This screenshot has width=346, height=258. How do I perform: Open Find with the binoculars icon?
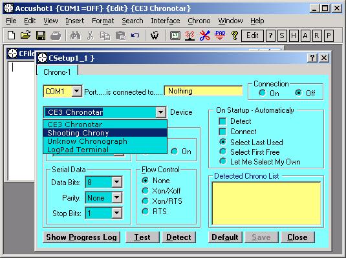75,35
